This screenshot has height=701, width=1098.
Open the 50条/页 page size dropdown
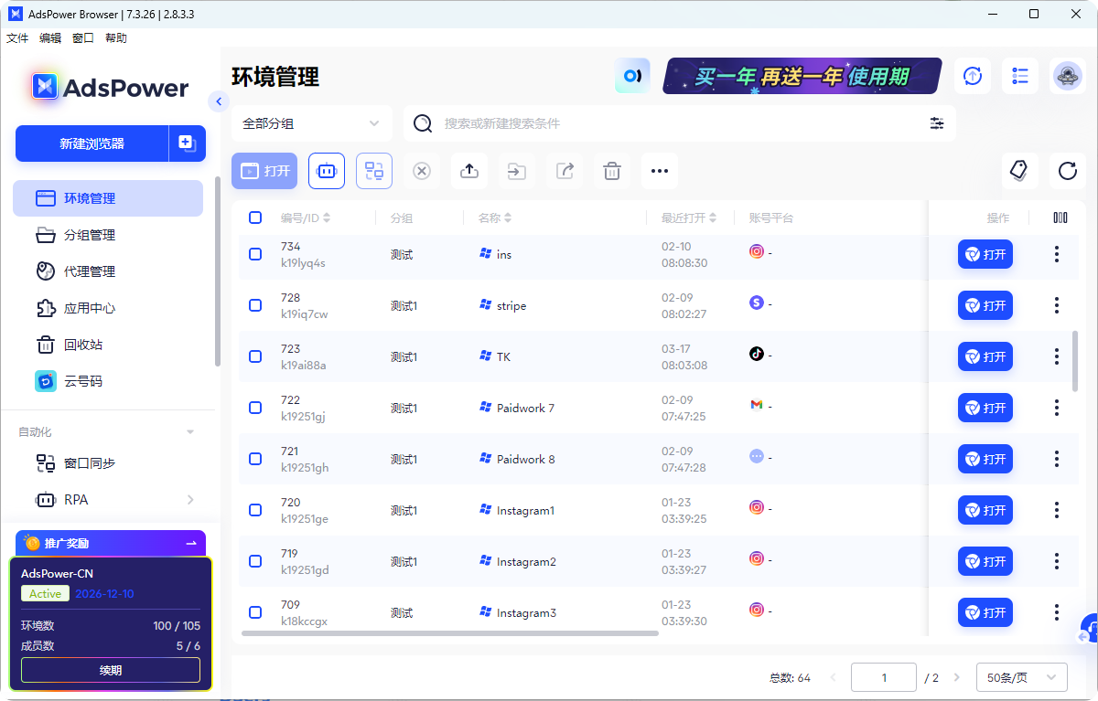[1021, 677]
